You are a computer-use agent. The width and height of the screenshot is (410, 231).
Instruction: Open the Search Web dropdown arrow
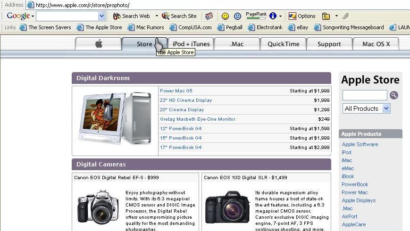point(157,16)
